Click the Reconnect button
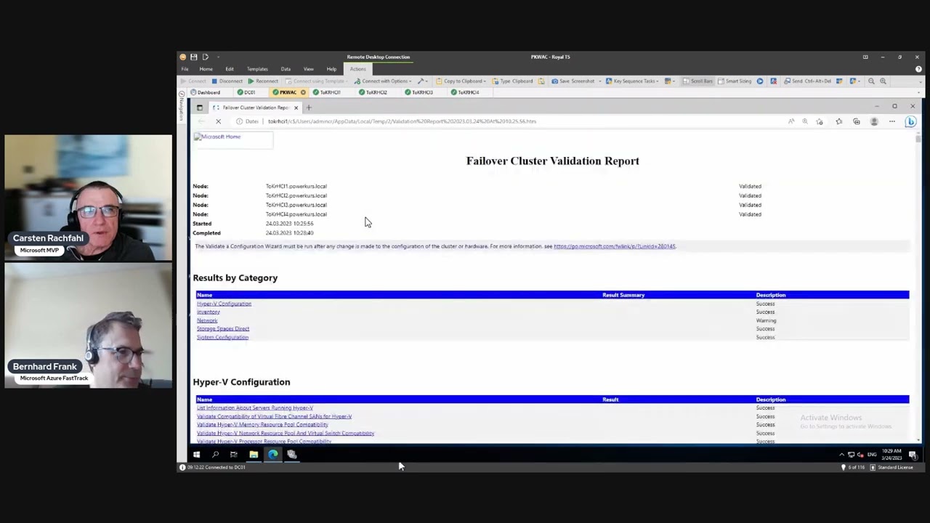This screenshot has width=930, height=523. (x=262, y=81)
